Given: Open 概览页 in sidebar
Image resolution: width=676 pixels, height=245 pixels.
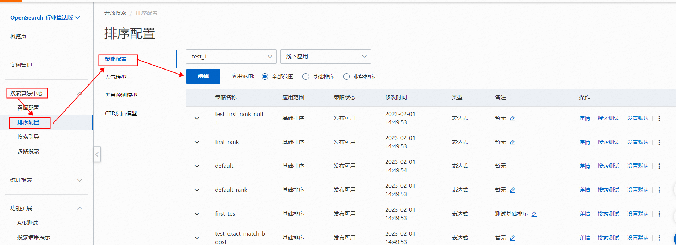Looking at the screenshot, I should [18, 37].
